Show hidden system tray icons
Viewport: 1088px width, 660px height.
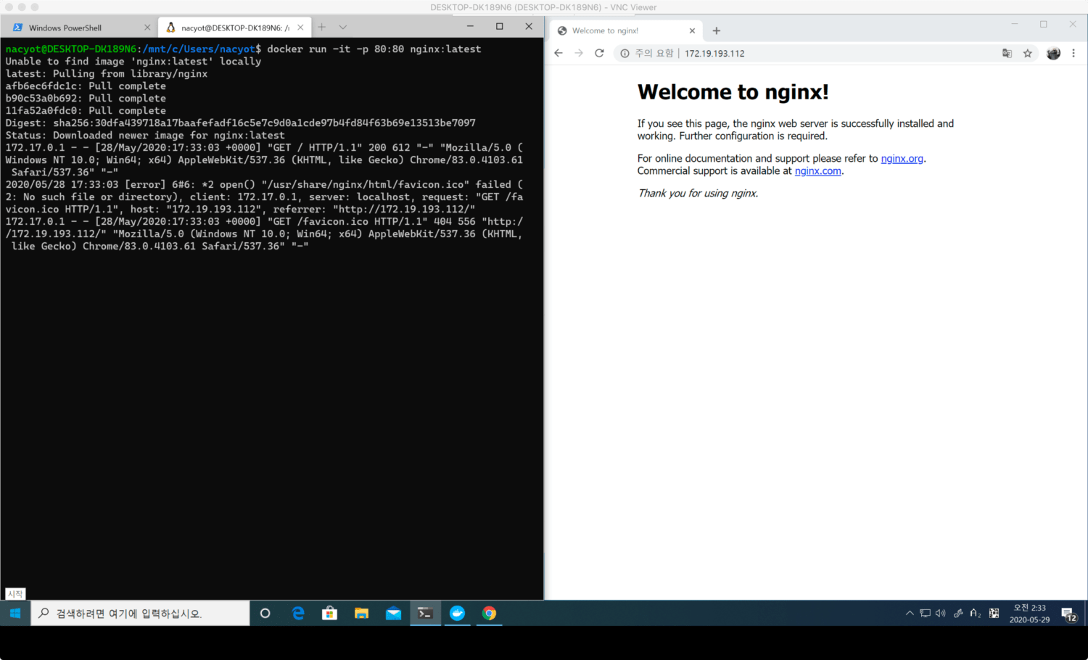(910, 614)
